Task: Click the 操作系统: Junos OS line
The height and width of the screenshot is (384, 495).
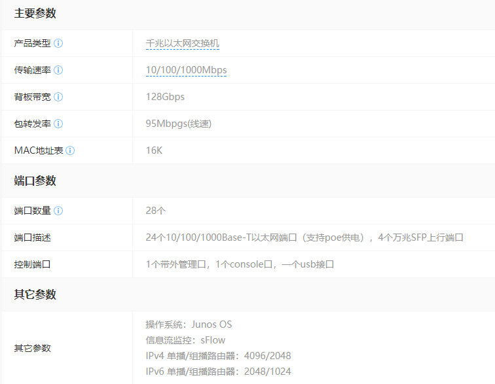Action: (189, 324)
